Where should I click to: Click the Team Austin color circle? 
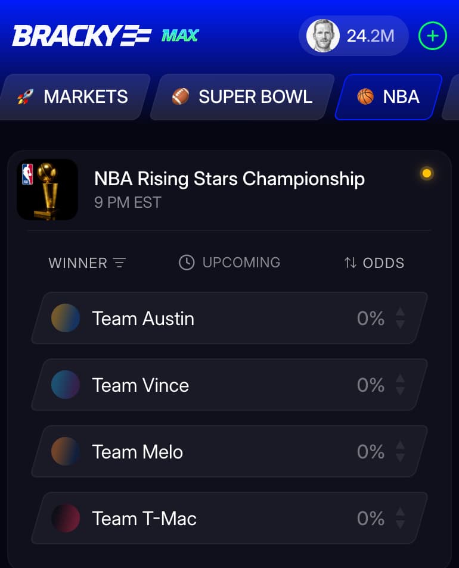(x=66, y=318)
